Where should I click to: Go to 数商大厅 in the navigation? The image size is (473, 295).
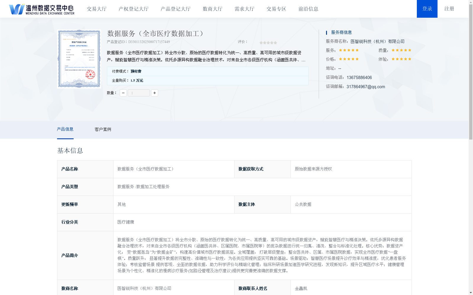(213, 9)
